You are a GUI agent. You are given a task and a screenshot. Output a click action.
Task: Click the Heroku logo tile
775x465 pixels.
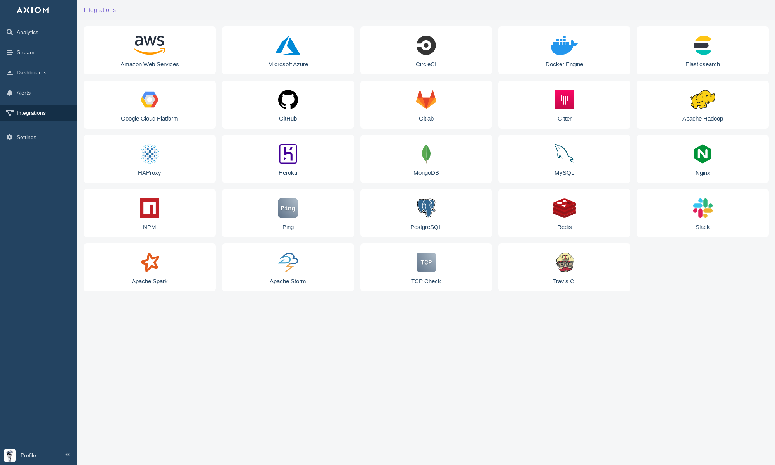click(288, 159)
